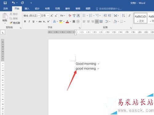Apply distributed alignment
The height and width of the screenshot is (115, 154).
point(101,22)
